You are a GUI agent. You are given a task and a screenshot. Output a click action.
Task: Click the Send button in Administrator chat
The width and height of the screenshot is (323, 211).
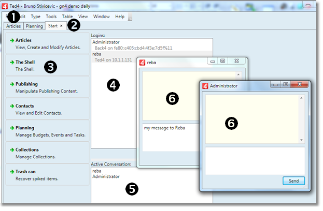point(293,181)
